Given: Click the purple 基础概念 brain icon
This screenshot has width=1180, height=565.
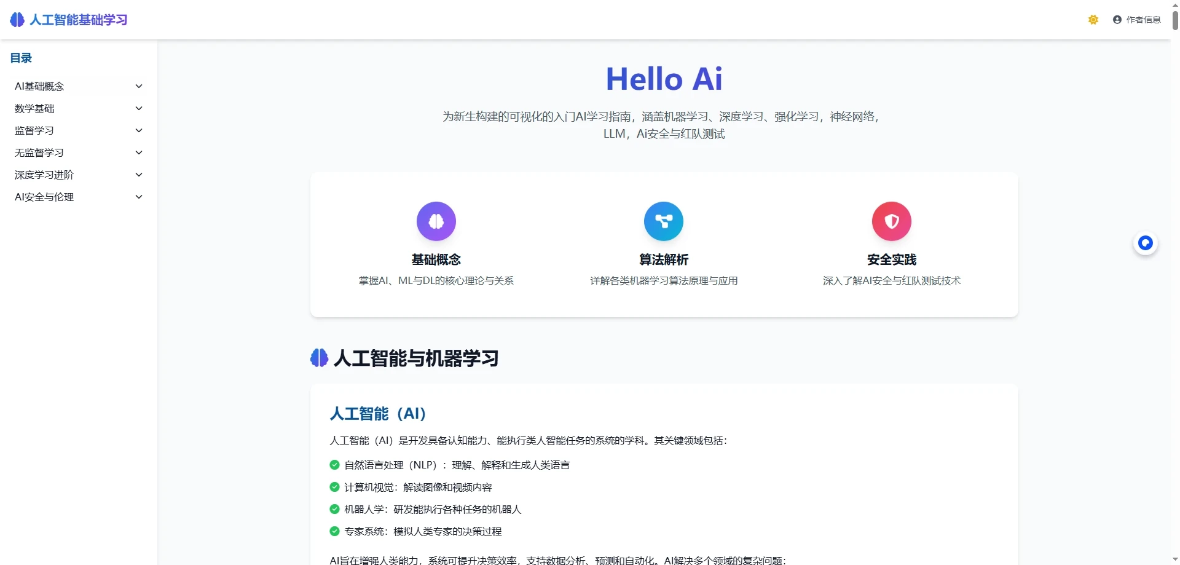Looking at the screenshot, I should point(436,221).
